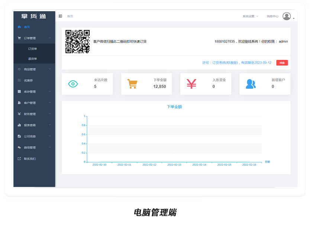Open the avatar dropdown arrow

(x=294, y=18)
